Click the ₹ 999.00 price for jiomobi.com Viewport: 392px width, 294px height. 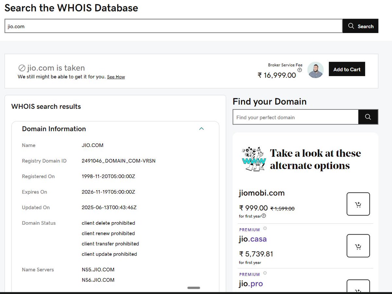253,208
